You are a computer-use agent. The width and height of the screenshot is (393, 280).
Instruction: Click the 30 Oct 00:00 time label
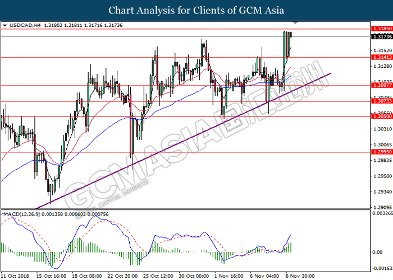pyautogui.click(x=194, y=276)
